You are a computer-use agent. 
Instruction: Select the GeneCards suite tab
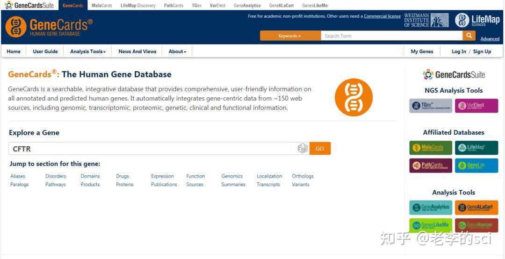[x=73, y=6]
